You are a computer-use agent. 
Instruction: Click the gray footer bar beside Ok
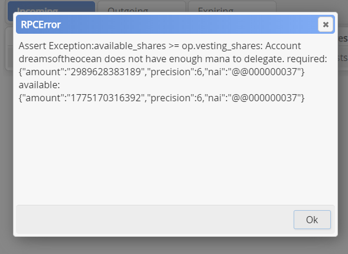153,220
